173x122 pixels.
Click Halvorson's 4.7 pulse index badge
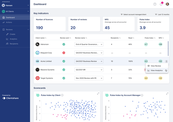(x=146, y=44)
